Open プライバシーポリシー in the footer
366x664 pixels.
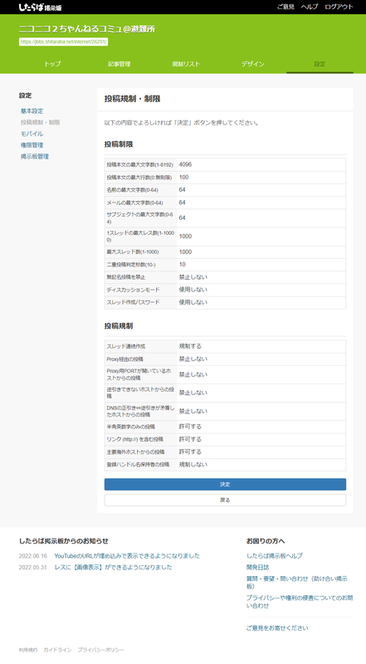point(100,650)
